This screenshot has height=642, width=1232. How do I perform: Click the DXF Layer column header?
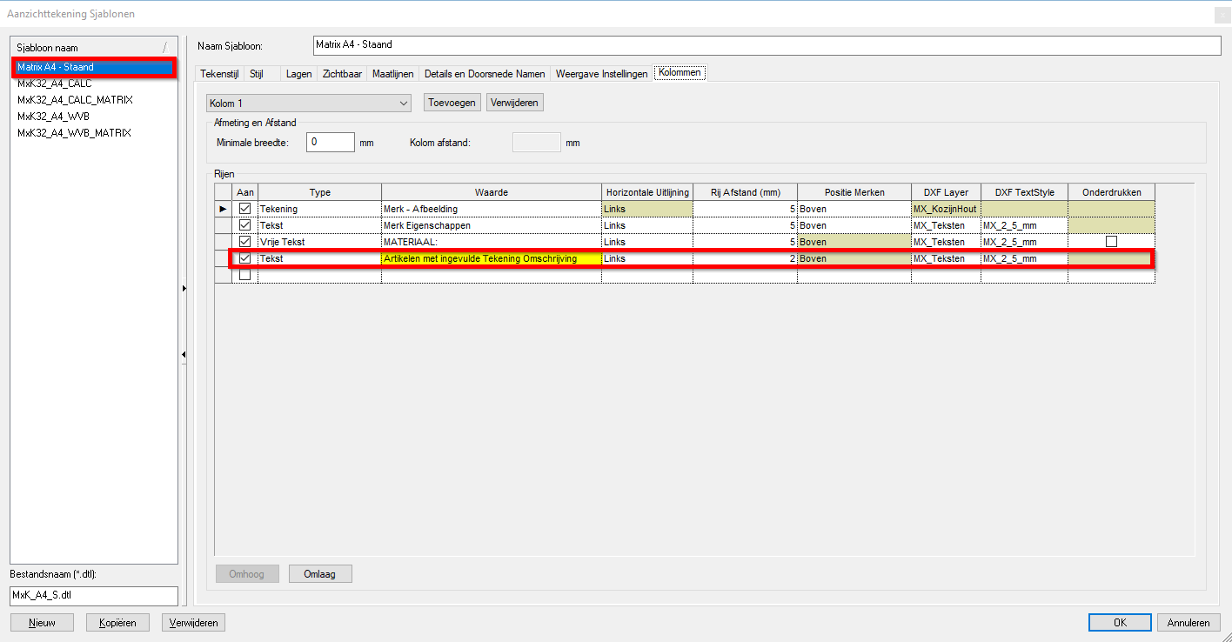point(946,192)
